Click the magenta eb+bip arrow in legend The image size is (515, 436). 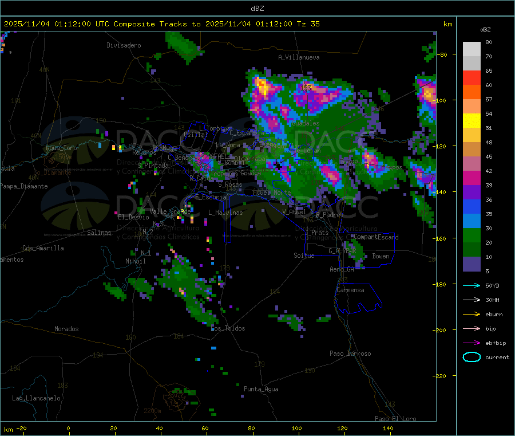point(472,343)
